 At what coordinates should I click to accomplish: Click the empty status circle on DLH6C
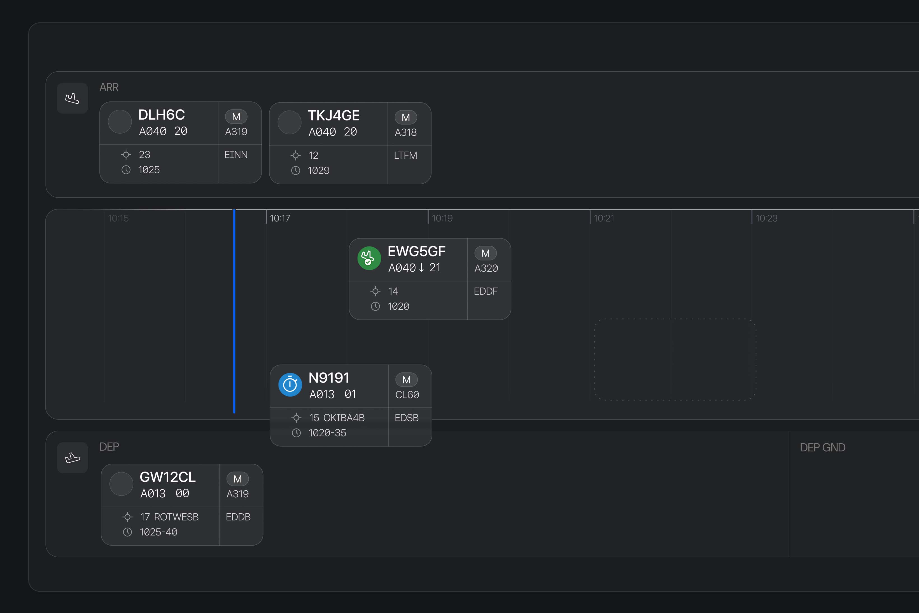tap(120, 122)
